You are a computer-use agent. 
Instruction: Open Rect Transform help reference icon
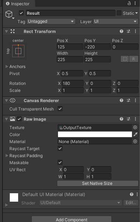[x=121, y=31]
